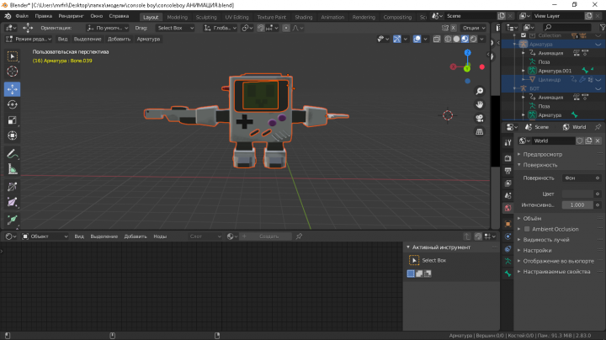Switch to rendered shading mode
Viewport: 606px width, 340px height.
(473, 39)
